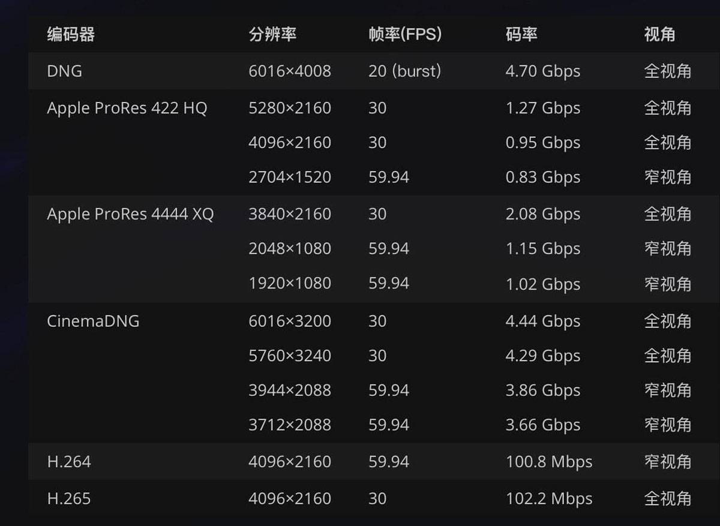This screenshot has width=720, height=526.
Task: Select the CinemaDNG encoder cell
Action: tap(93, 321)
